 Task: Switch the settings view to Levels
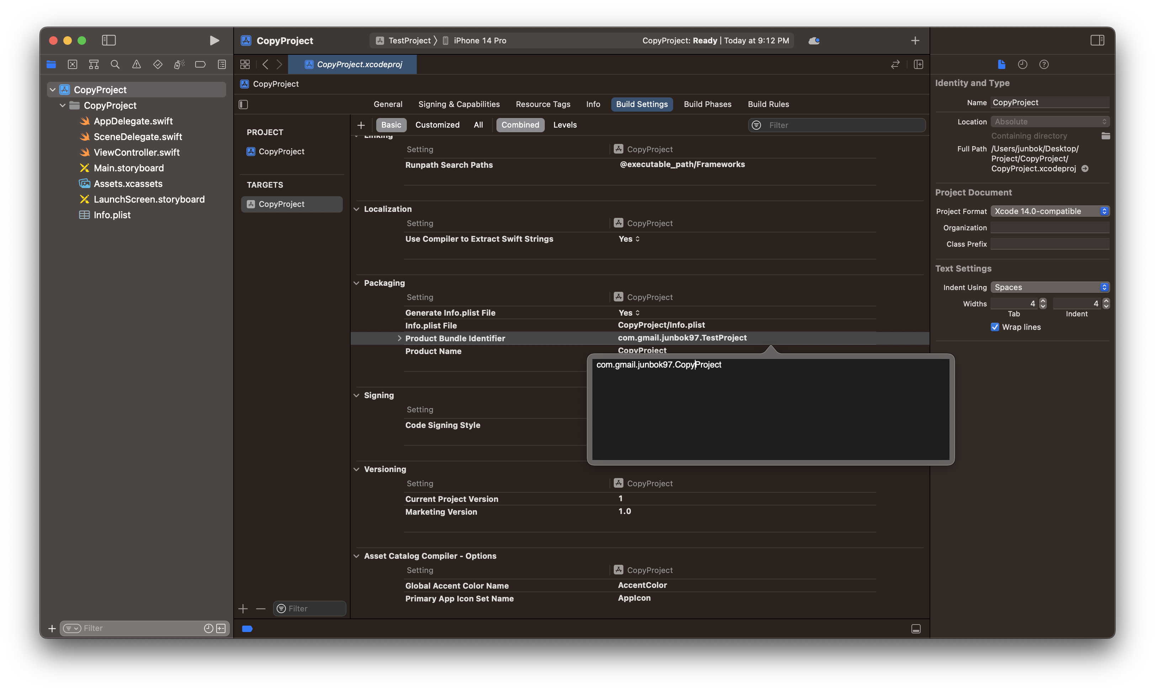(x=564, y=125)
